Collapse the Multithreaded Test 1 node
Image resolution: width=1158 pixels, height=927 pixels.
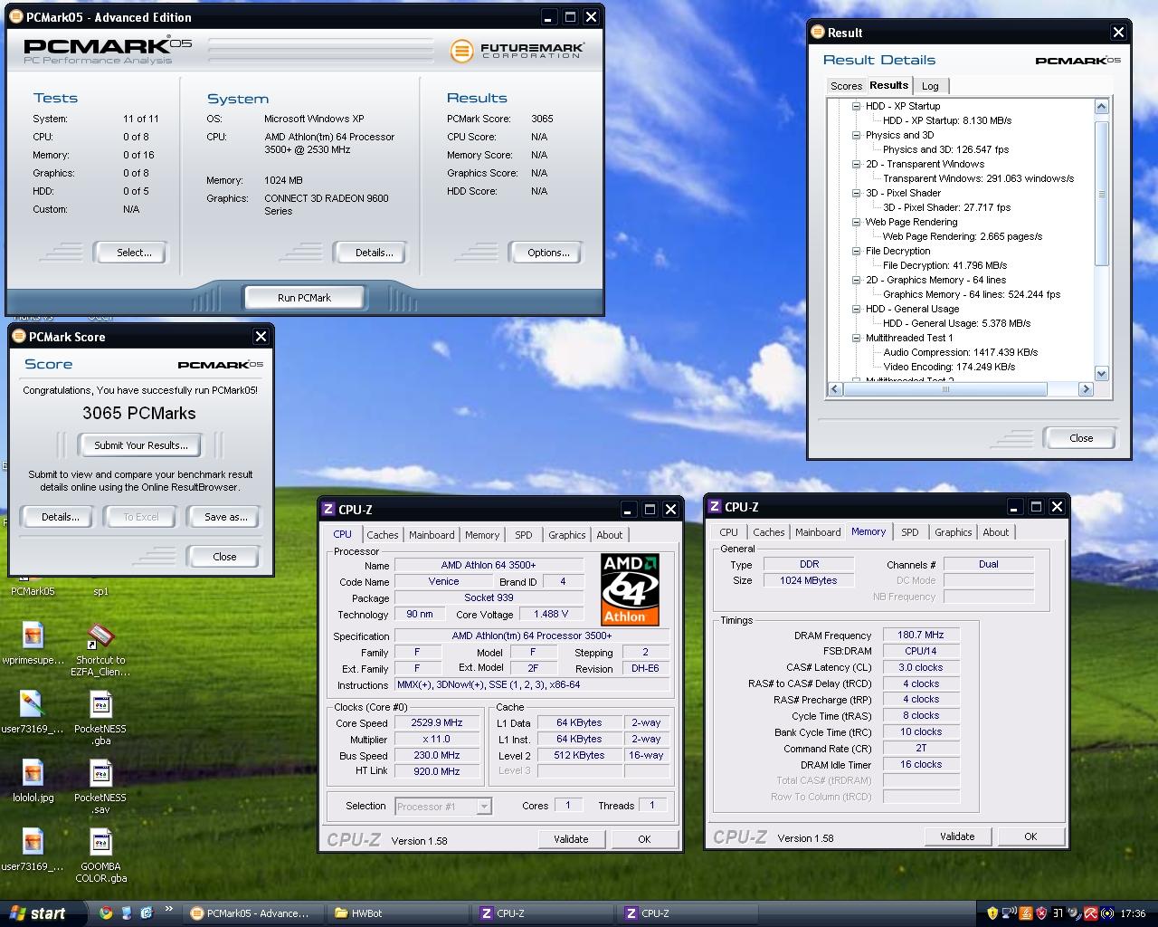click(856, 338)
